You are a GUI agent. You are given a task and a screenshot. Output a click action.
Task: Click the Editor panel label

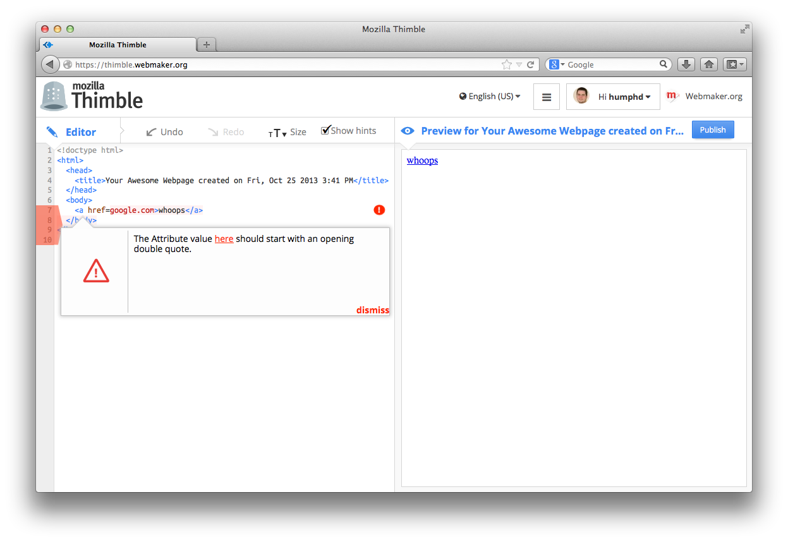(x=81, y=132)
